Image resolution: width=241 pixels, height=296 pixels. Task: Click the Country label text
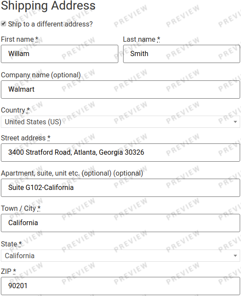(13, 110)
